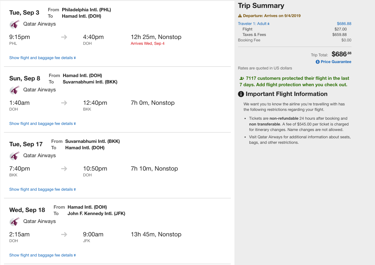This screenshot has height=265, width=375.
Task: Open the Price Guarantee link
Action: pyautogui.click(x=336, y=62)
